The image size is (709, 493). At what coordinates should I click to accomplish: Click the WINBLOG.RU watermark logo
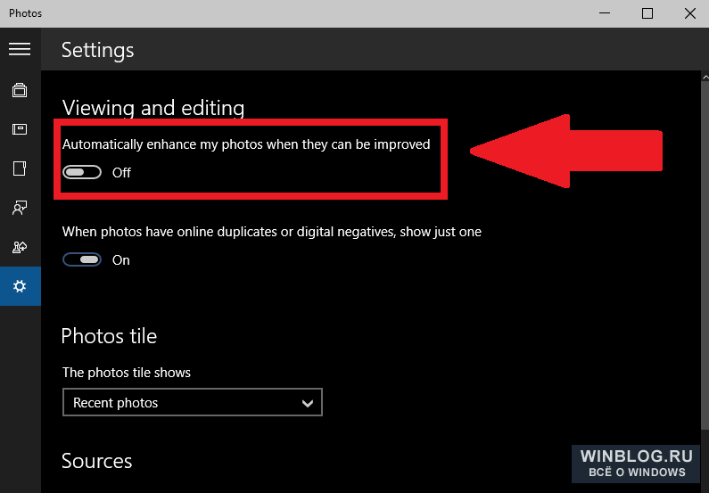[x=636, y=464]
